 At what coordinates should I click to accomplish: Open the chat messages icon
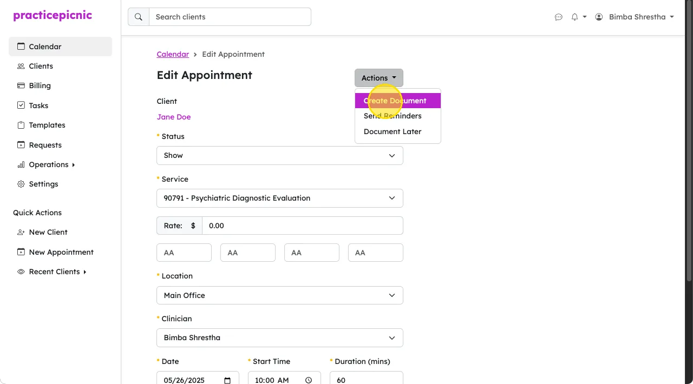point(559,17)
